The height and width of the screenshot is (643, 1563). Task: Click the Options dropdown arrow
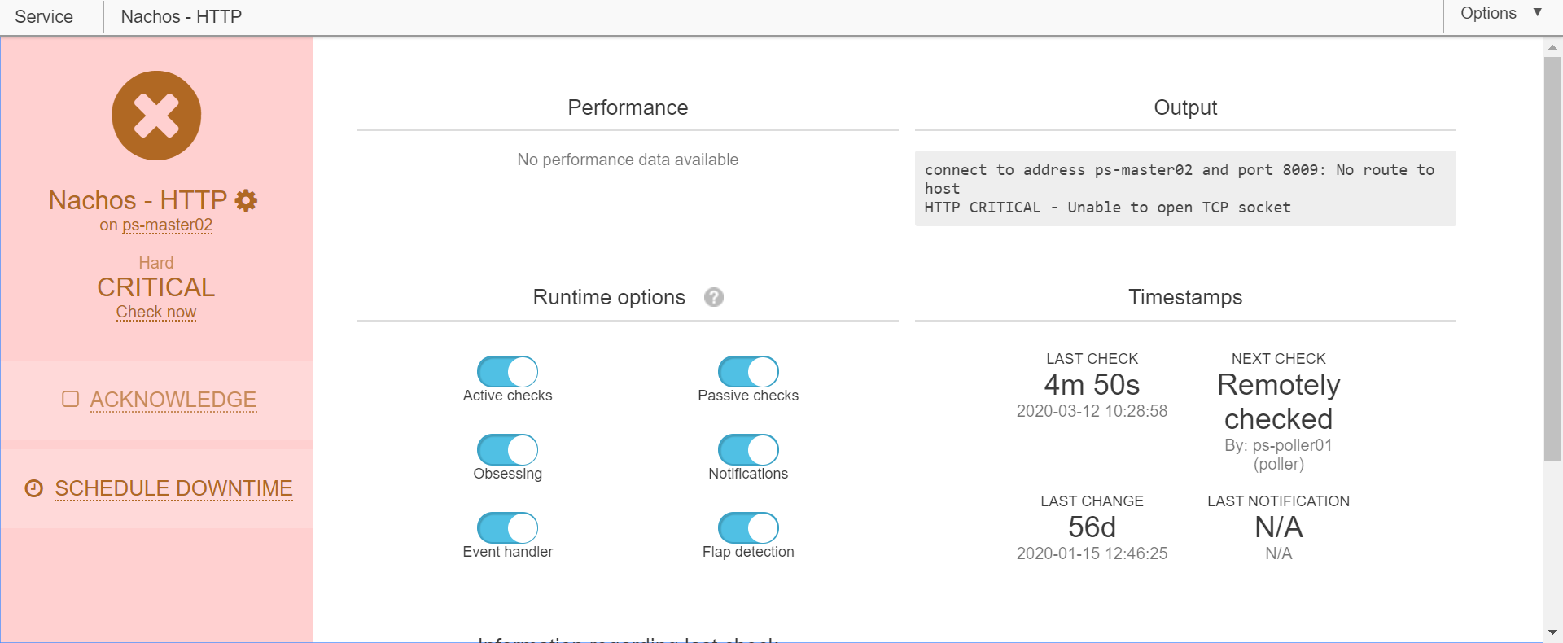(x=1537, y=13)
